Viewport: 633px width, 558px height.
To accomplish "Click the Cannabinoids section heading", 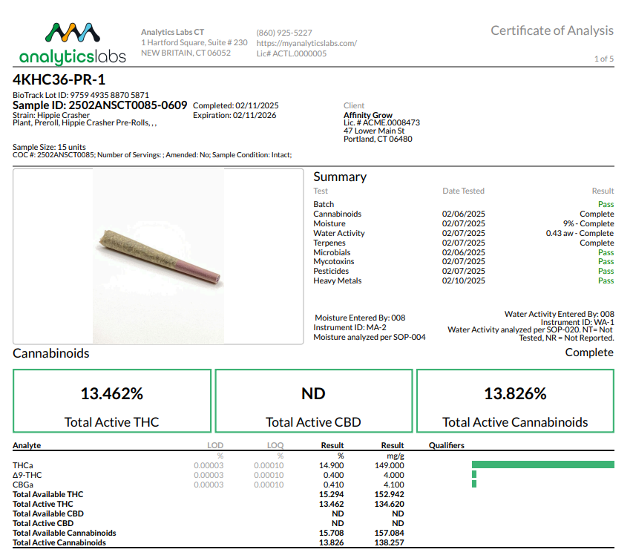I will (x=51, y=353).
